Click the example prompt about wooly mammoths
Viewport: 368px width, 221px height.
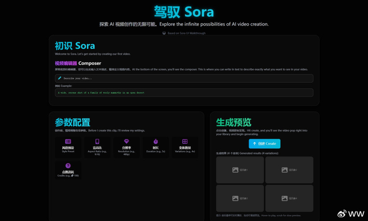click(184, 92)
